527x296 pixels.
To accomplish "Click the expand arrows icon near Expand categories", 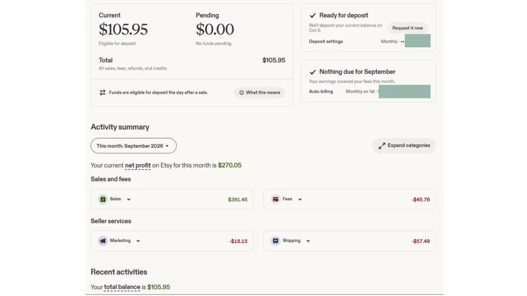I will [x=382, y=145].
